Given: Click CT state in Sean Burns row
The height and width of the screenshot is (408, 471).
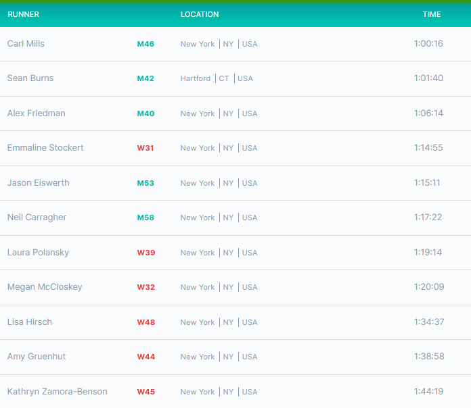Looking at the screenshot, I should pyautogui.click(x=224, y=78).
